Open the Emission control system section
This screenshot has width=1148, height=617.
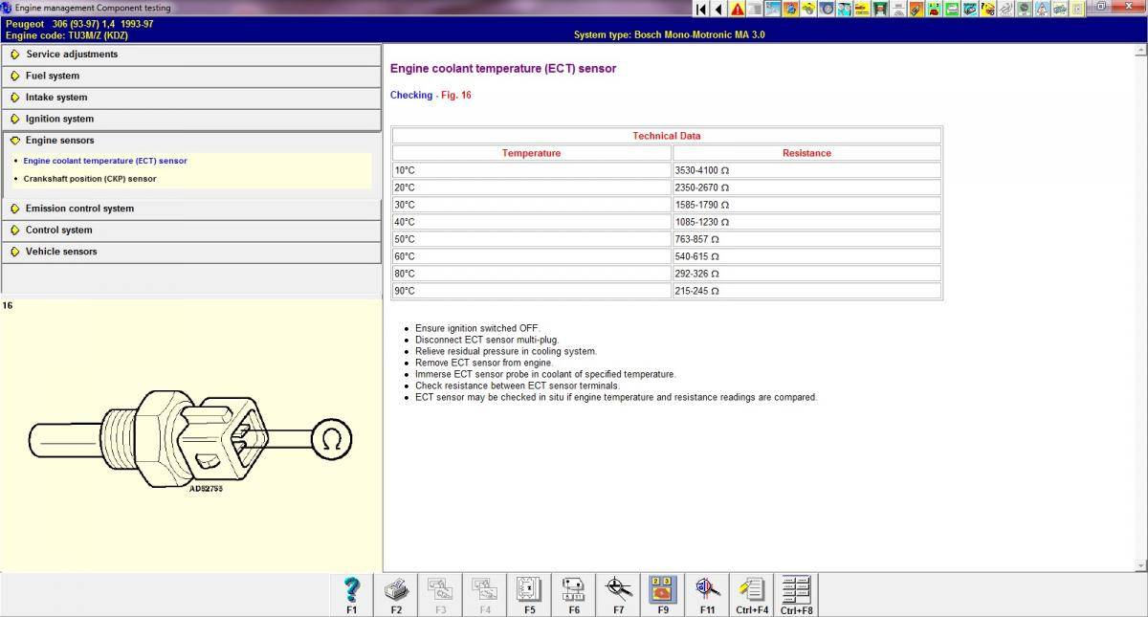point(79,209)
